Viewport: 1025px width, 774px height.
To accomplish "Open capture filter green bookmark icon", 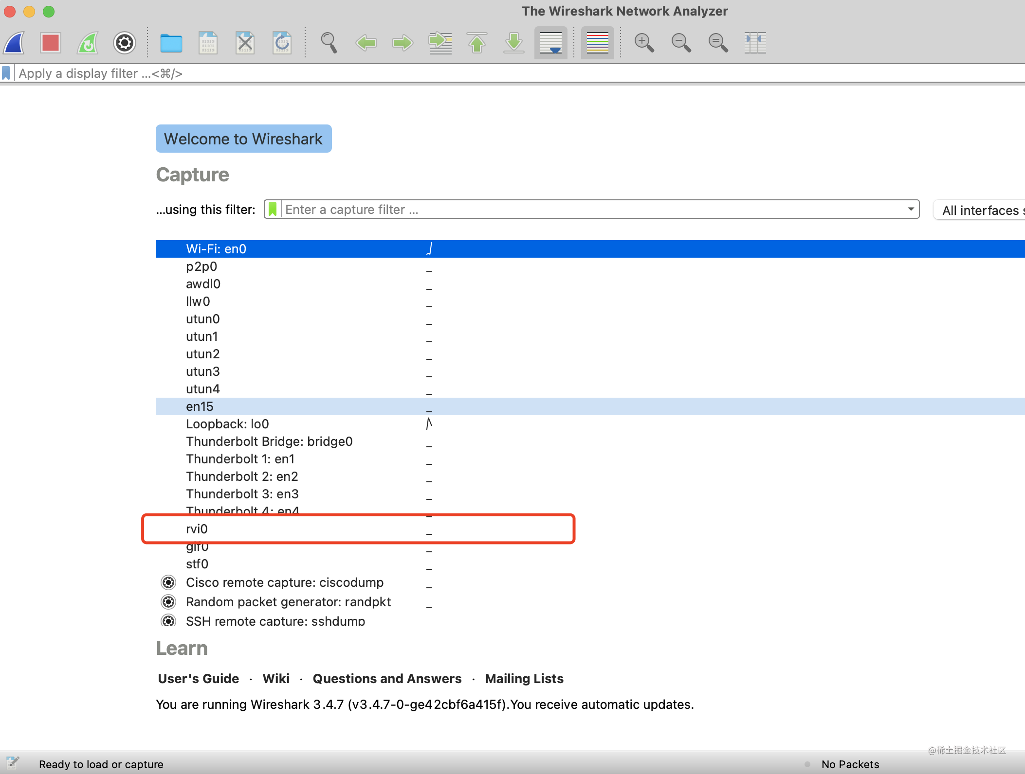I will click(273, 209).
